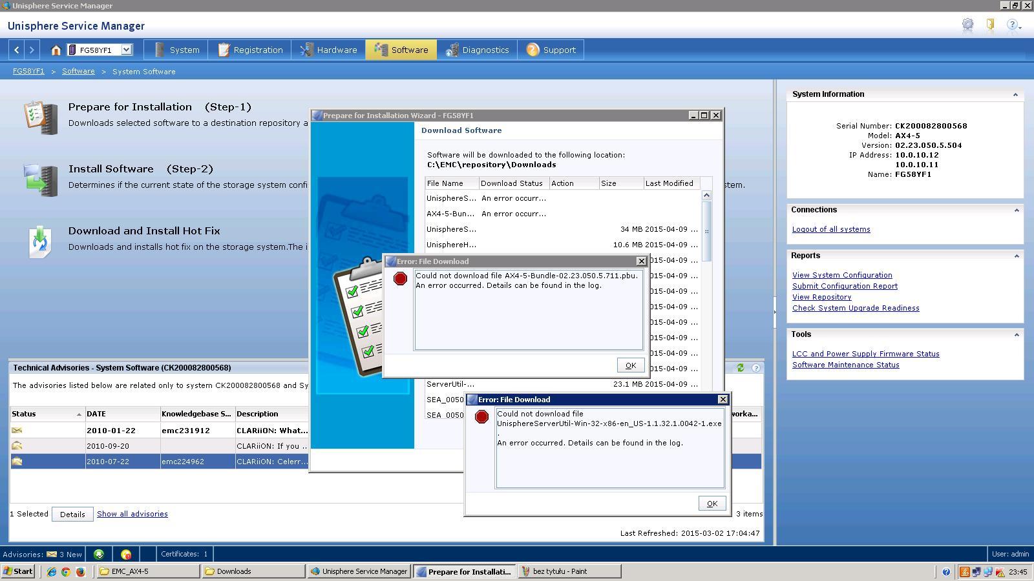Switch to EMC_AX4-5 taskbar window
1034x581 pixels.
pos(149,571)
